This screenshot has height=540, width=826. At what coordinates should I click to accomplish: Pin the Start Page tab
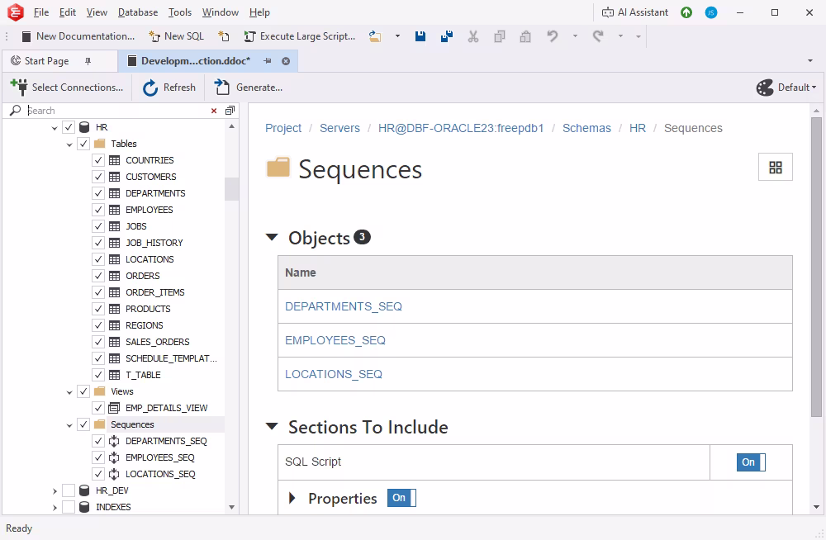click(88, 61)
